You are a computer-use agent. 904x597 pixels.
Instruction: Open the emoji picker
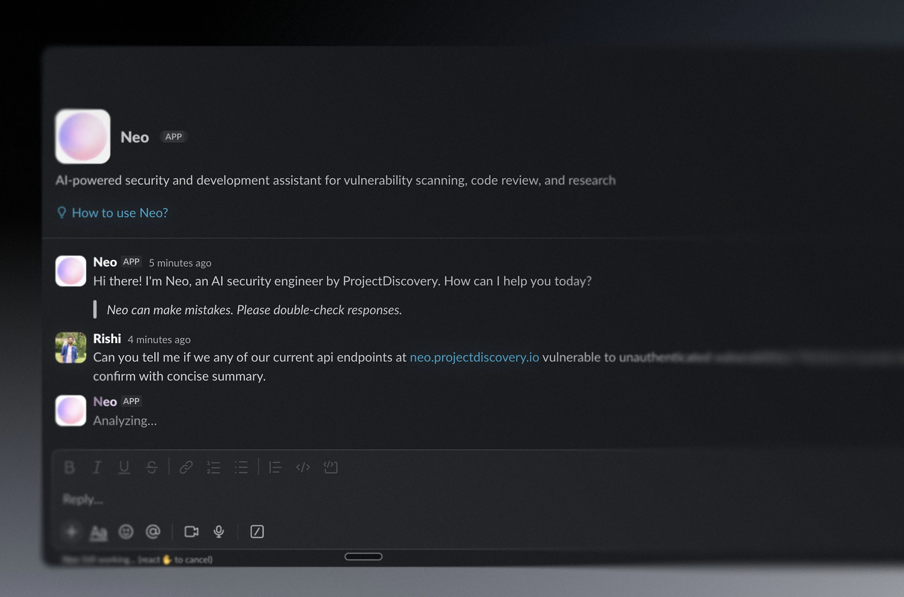[126, 532]
